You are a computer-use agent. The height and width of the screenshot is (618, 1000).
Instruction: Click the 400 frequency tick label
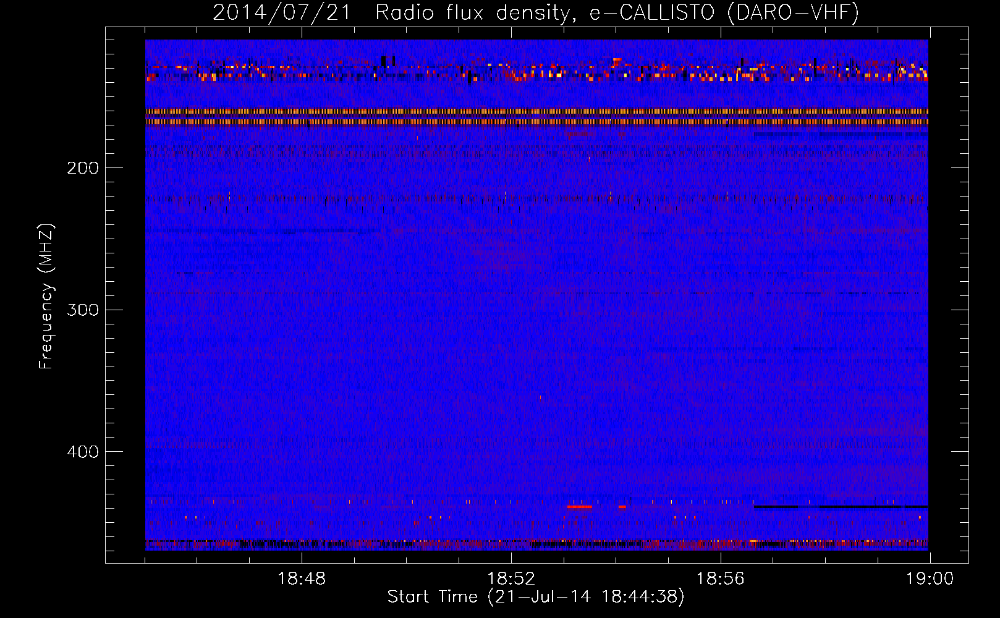pos(83,452)
